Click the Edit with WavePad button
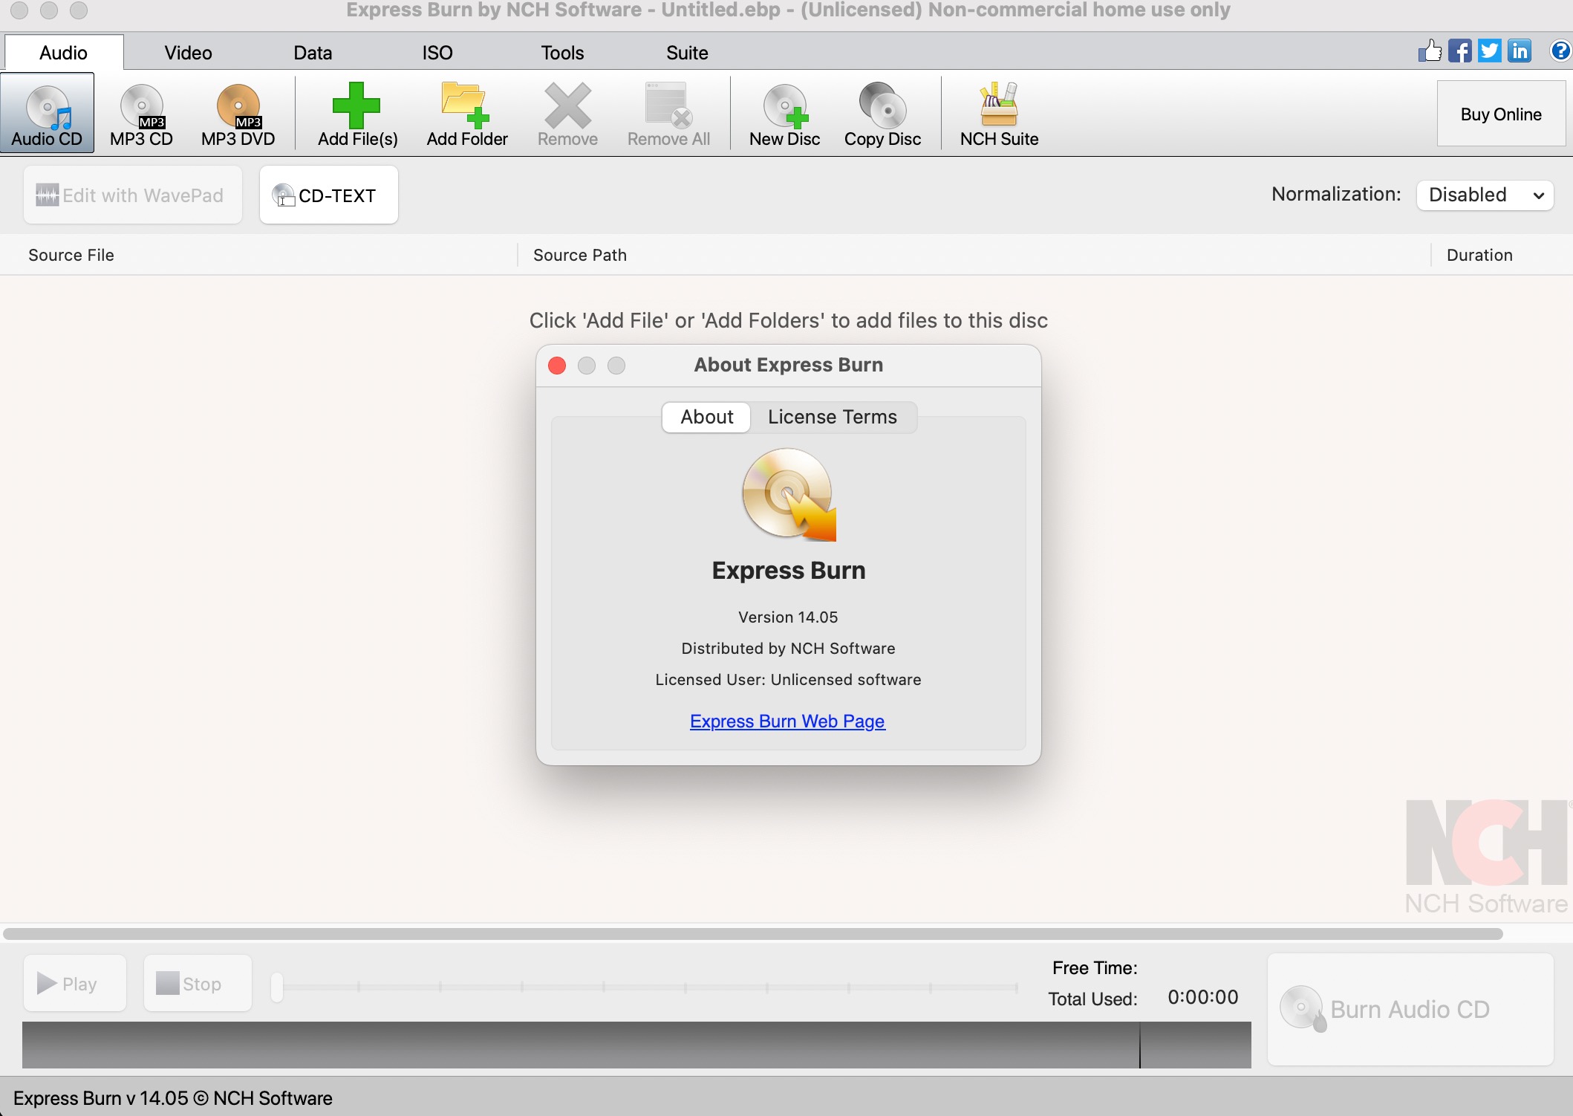 pyautogui.click(x=132, y=195)
